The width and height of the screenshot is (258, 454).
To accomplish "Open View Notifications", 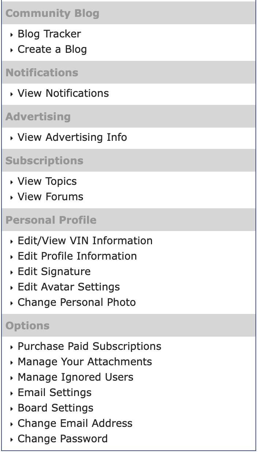I will tap(63, 94).
